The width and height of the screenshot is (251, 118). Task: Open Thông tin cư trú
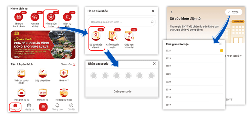pyautogui.click(x=21, y=95)
